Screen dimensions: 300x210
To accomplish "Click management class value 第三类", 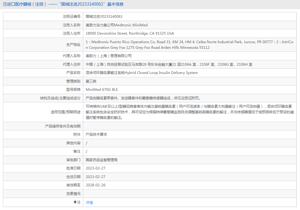I will click(x=91, y=81).
